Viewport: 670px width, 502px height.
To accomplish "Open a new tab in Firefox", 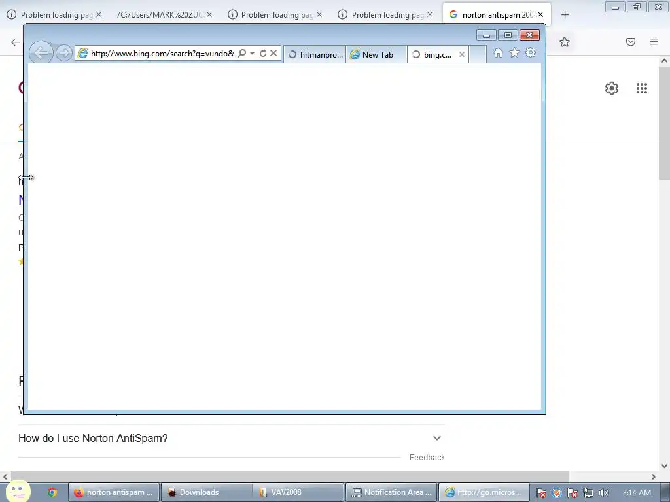I will point(565,15).
